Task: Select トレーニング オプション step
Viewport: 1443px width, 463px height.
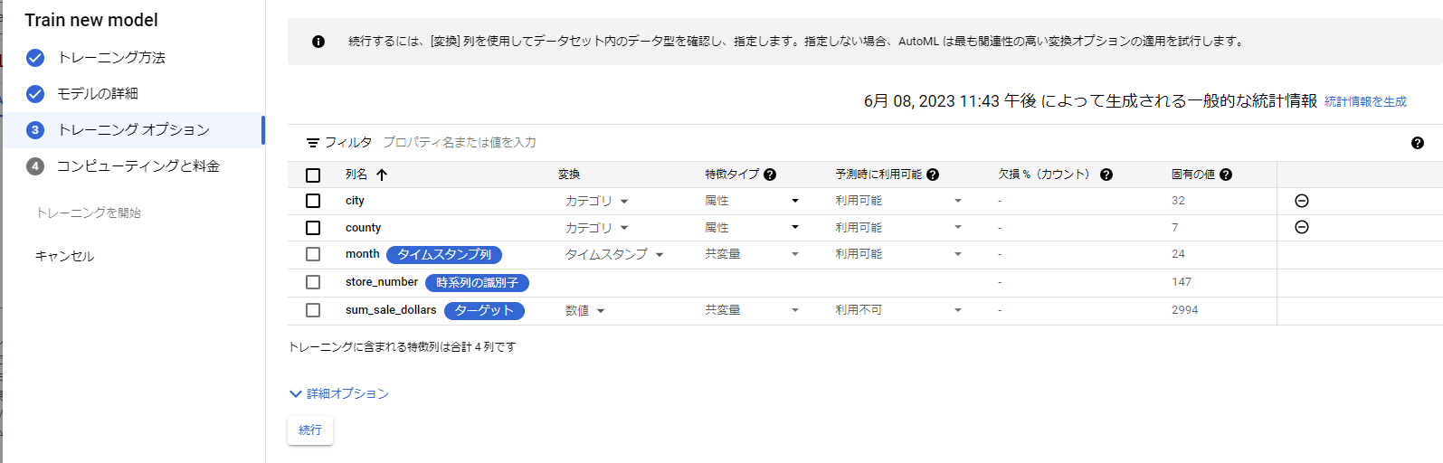Action: 133,130
